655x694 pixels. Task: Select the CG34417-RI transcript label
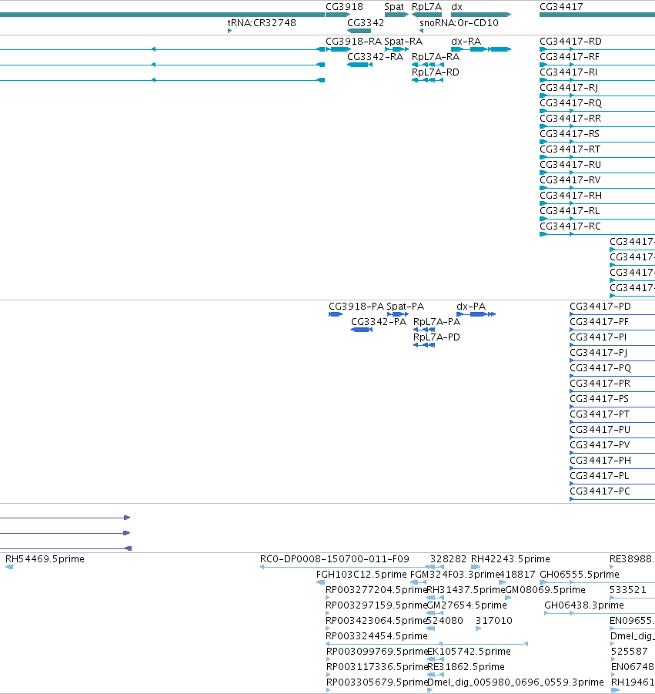click(x=568, y=72)
